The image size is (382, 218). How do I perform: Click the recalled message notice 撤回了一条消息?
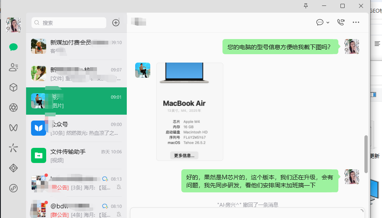click(x=248, y=205)
